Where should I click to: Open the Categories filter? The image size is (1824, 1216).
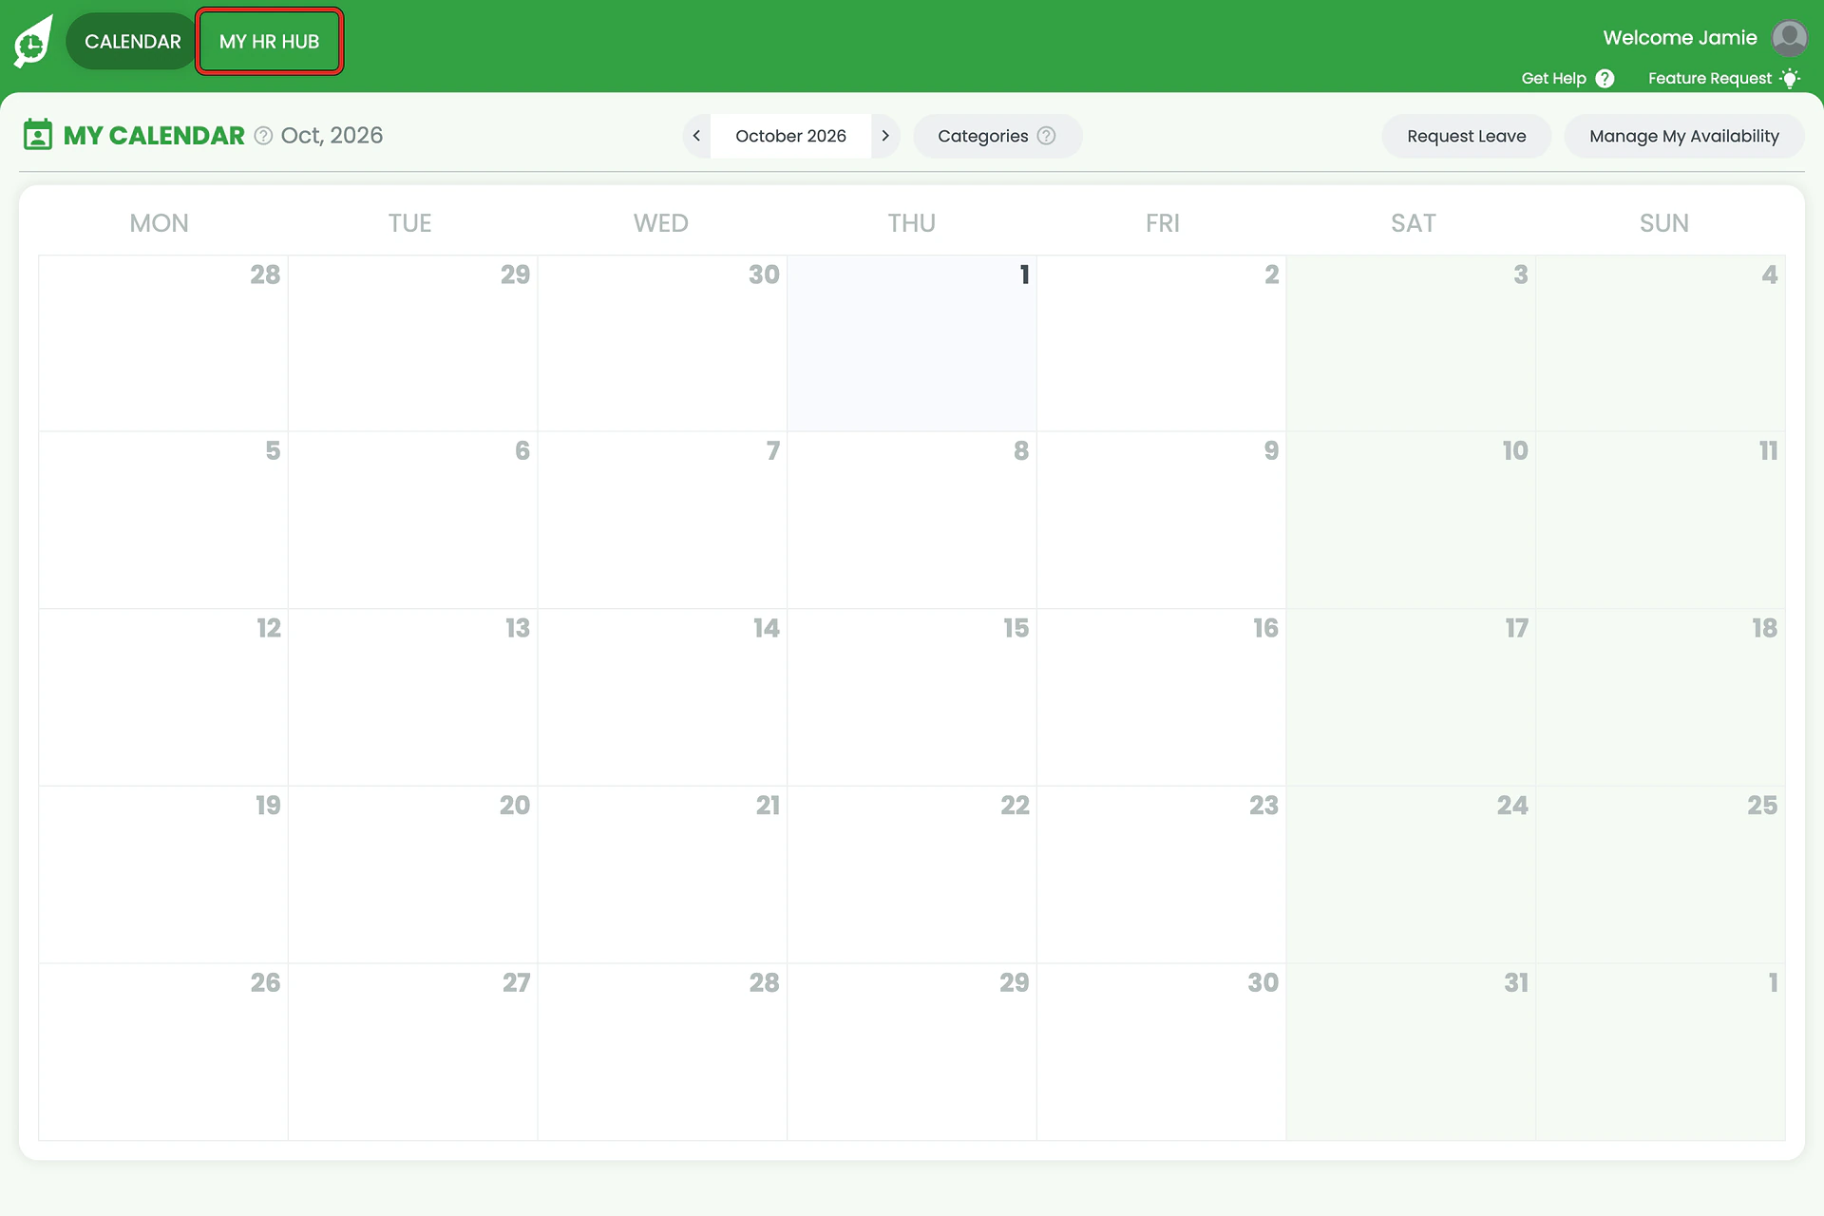(x=997, y=136)
